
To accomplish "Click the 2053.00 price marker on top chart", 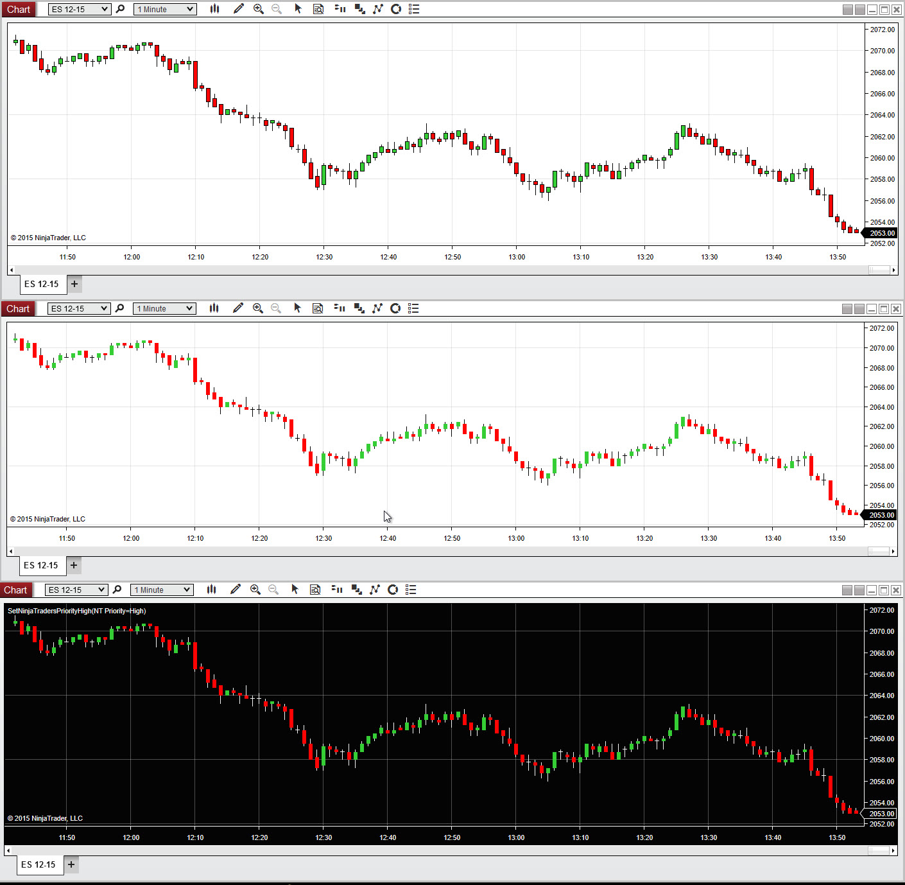I will tap(880, 233).
